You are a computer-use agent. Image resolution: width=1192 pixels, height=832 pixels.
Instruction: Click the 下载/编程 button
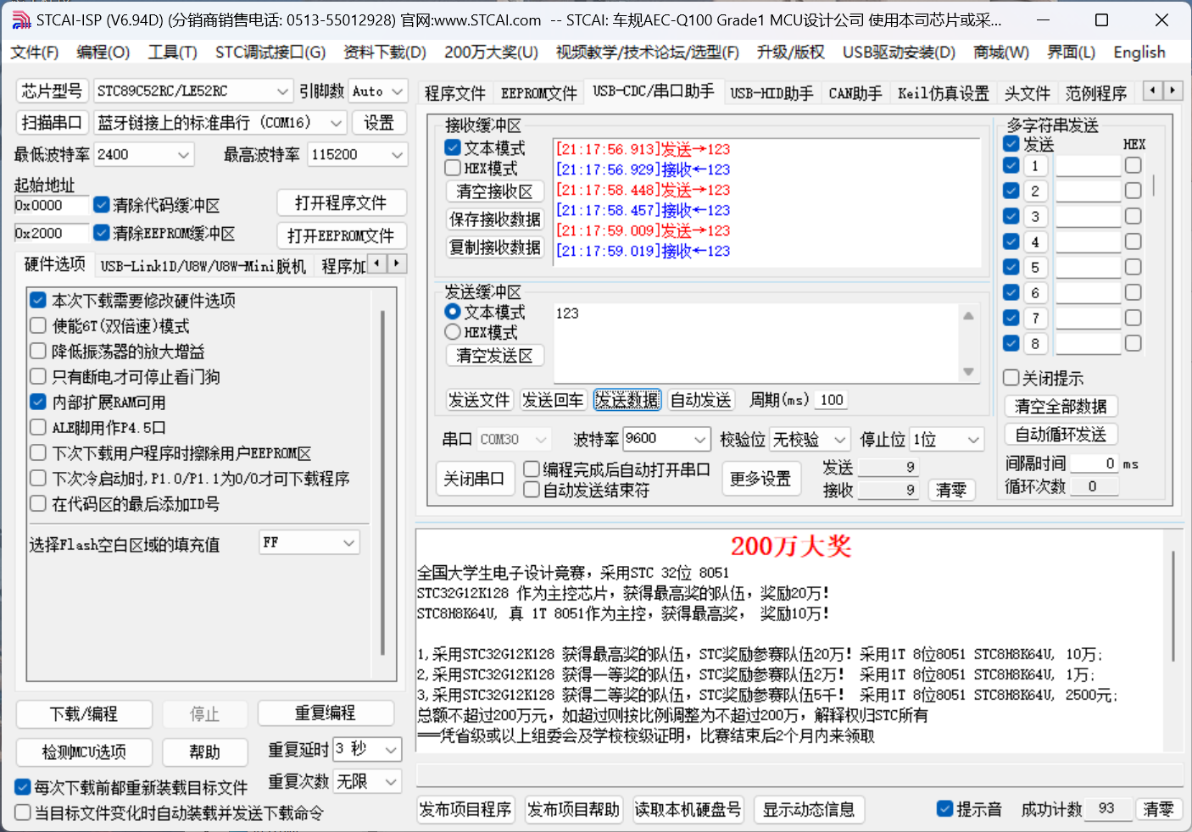pos(84,714)
